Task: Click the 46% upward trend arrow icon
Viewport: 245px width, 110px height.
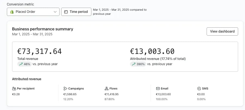Action: (21, 64)
